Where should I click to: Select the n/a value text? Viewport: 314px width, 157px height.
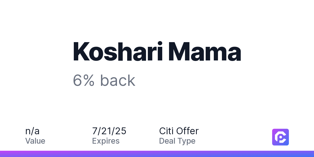click(x=32, y=131)
